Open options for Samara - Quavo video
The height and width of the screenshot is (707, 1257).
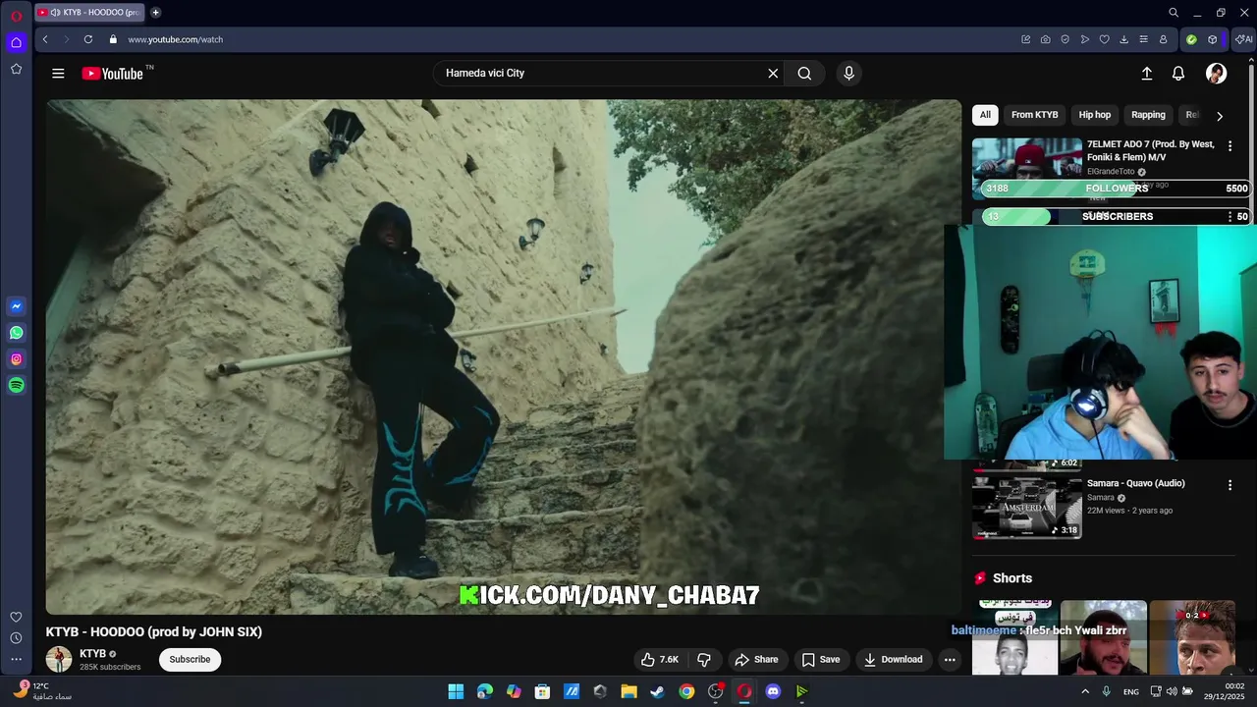click(x=1230, y=485)
